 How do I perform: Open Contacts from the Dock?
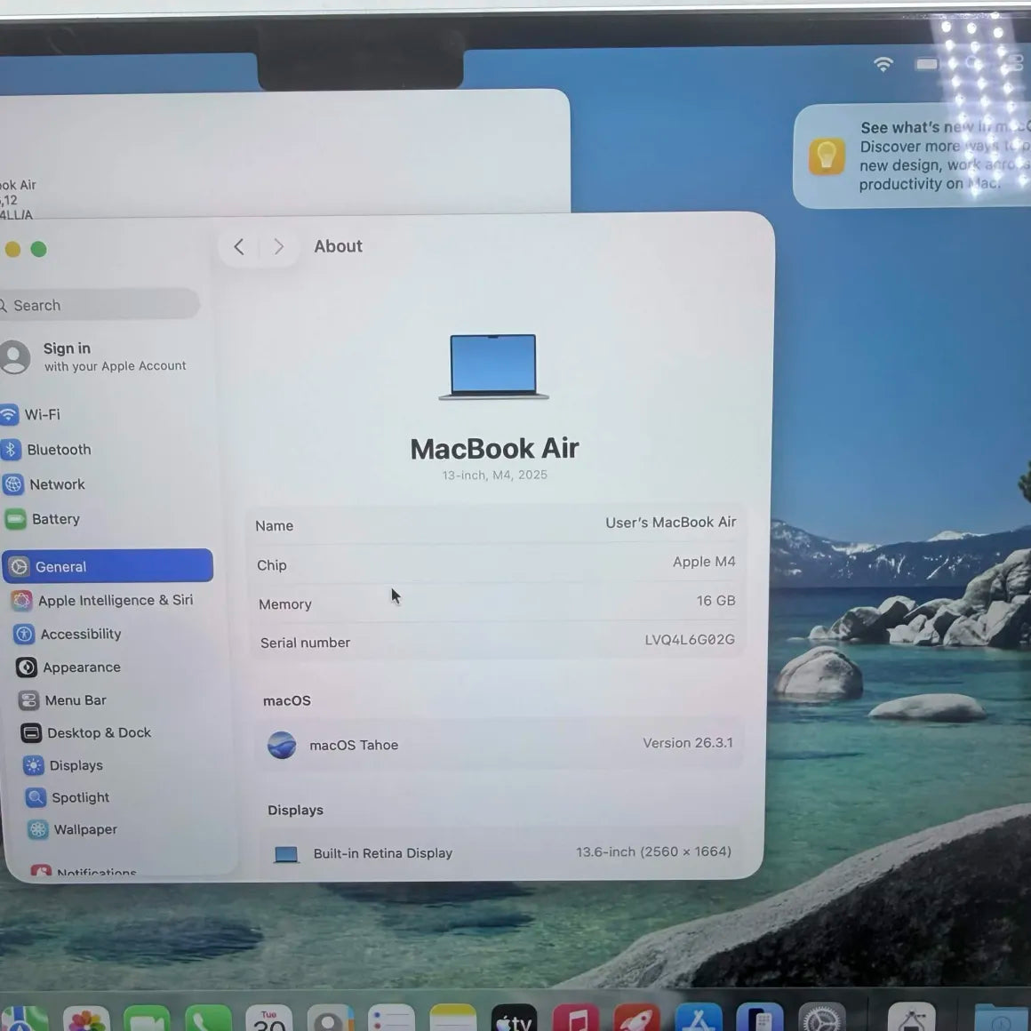(x=330, y=1018)
